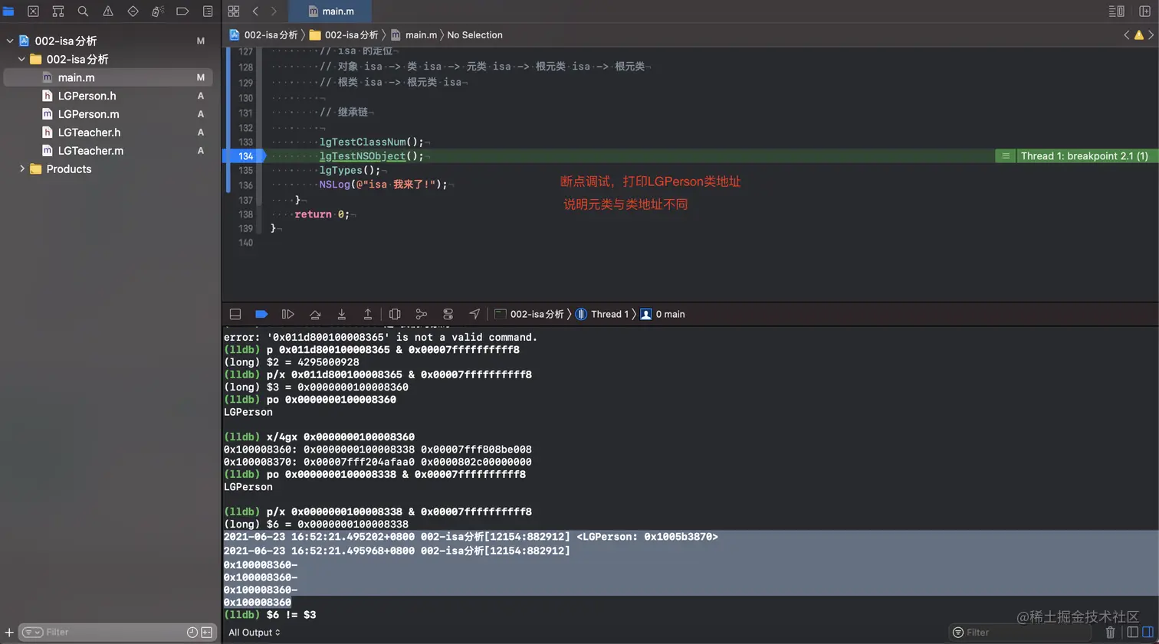The width and height of the screenshot is (1159, 644).
Task: Select LGTeacher.m in the navigator
Action: click(x=108, y=151)
